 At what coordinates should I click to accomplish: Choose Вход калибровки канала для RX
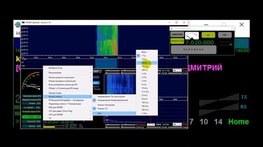pos(68,85)
